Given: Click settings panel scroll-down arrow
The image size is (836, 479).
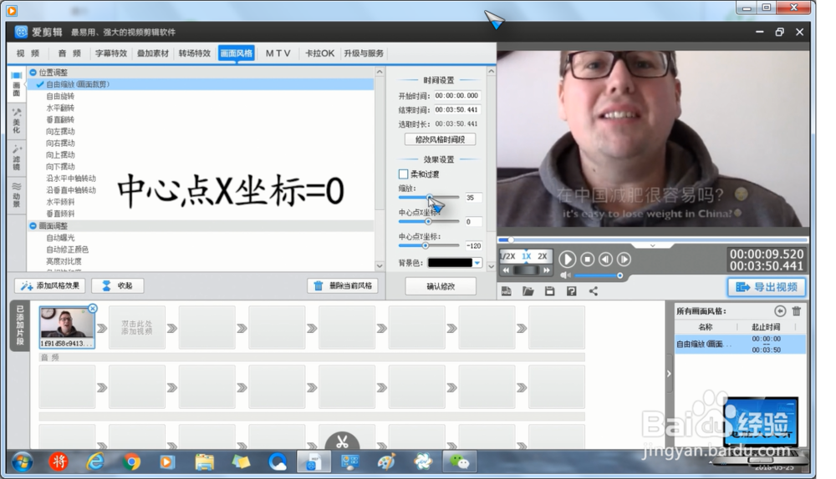Looking at the screenshot, I should click(491, 266).
